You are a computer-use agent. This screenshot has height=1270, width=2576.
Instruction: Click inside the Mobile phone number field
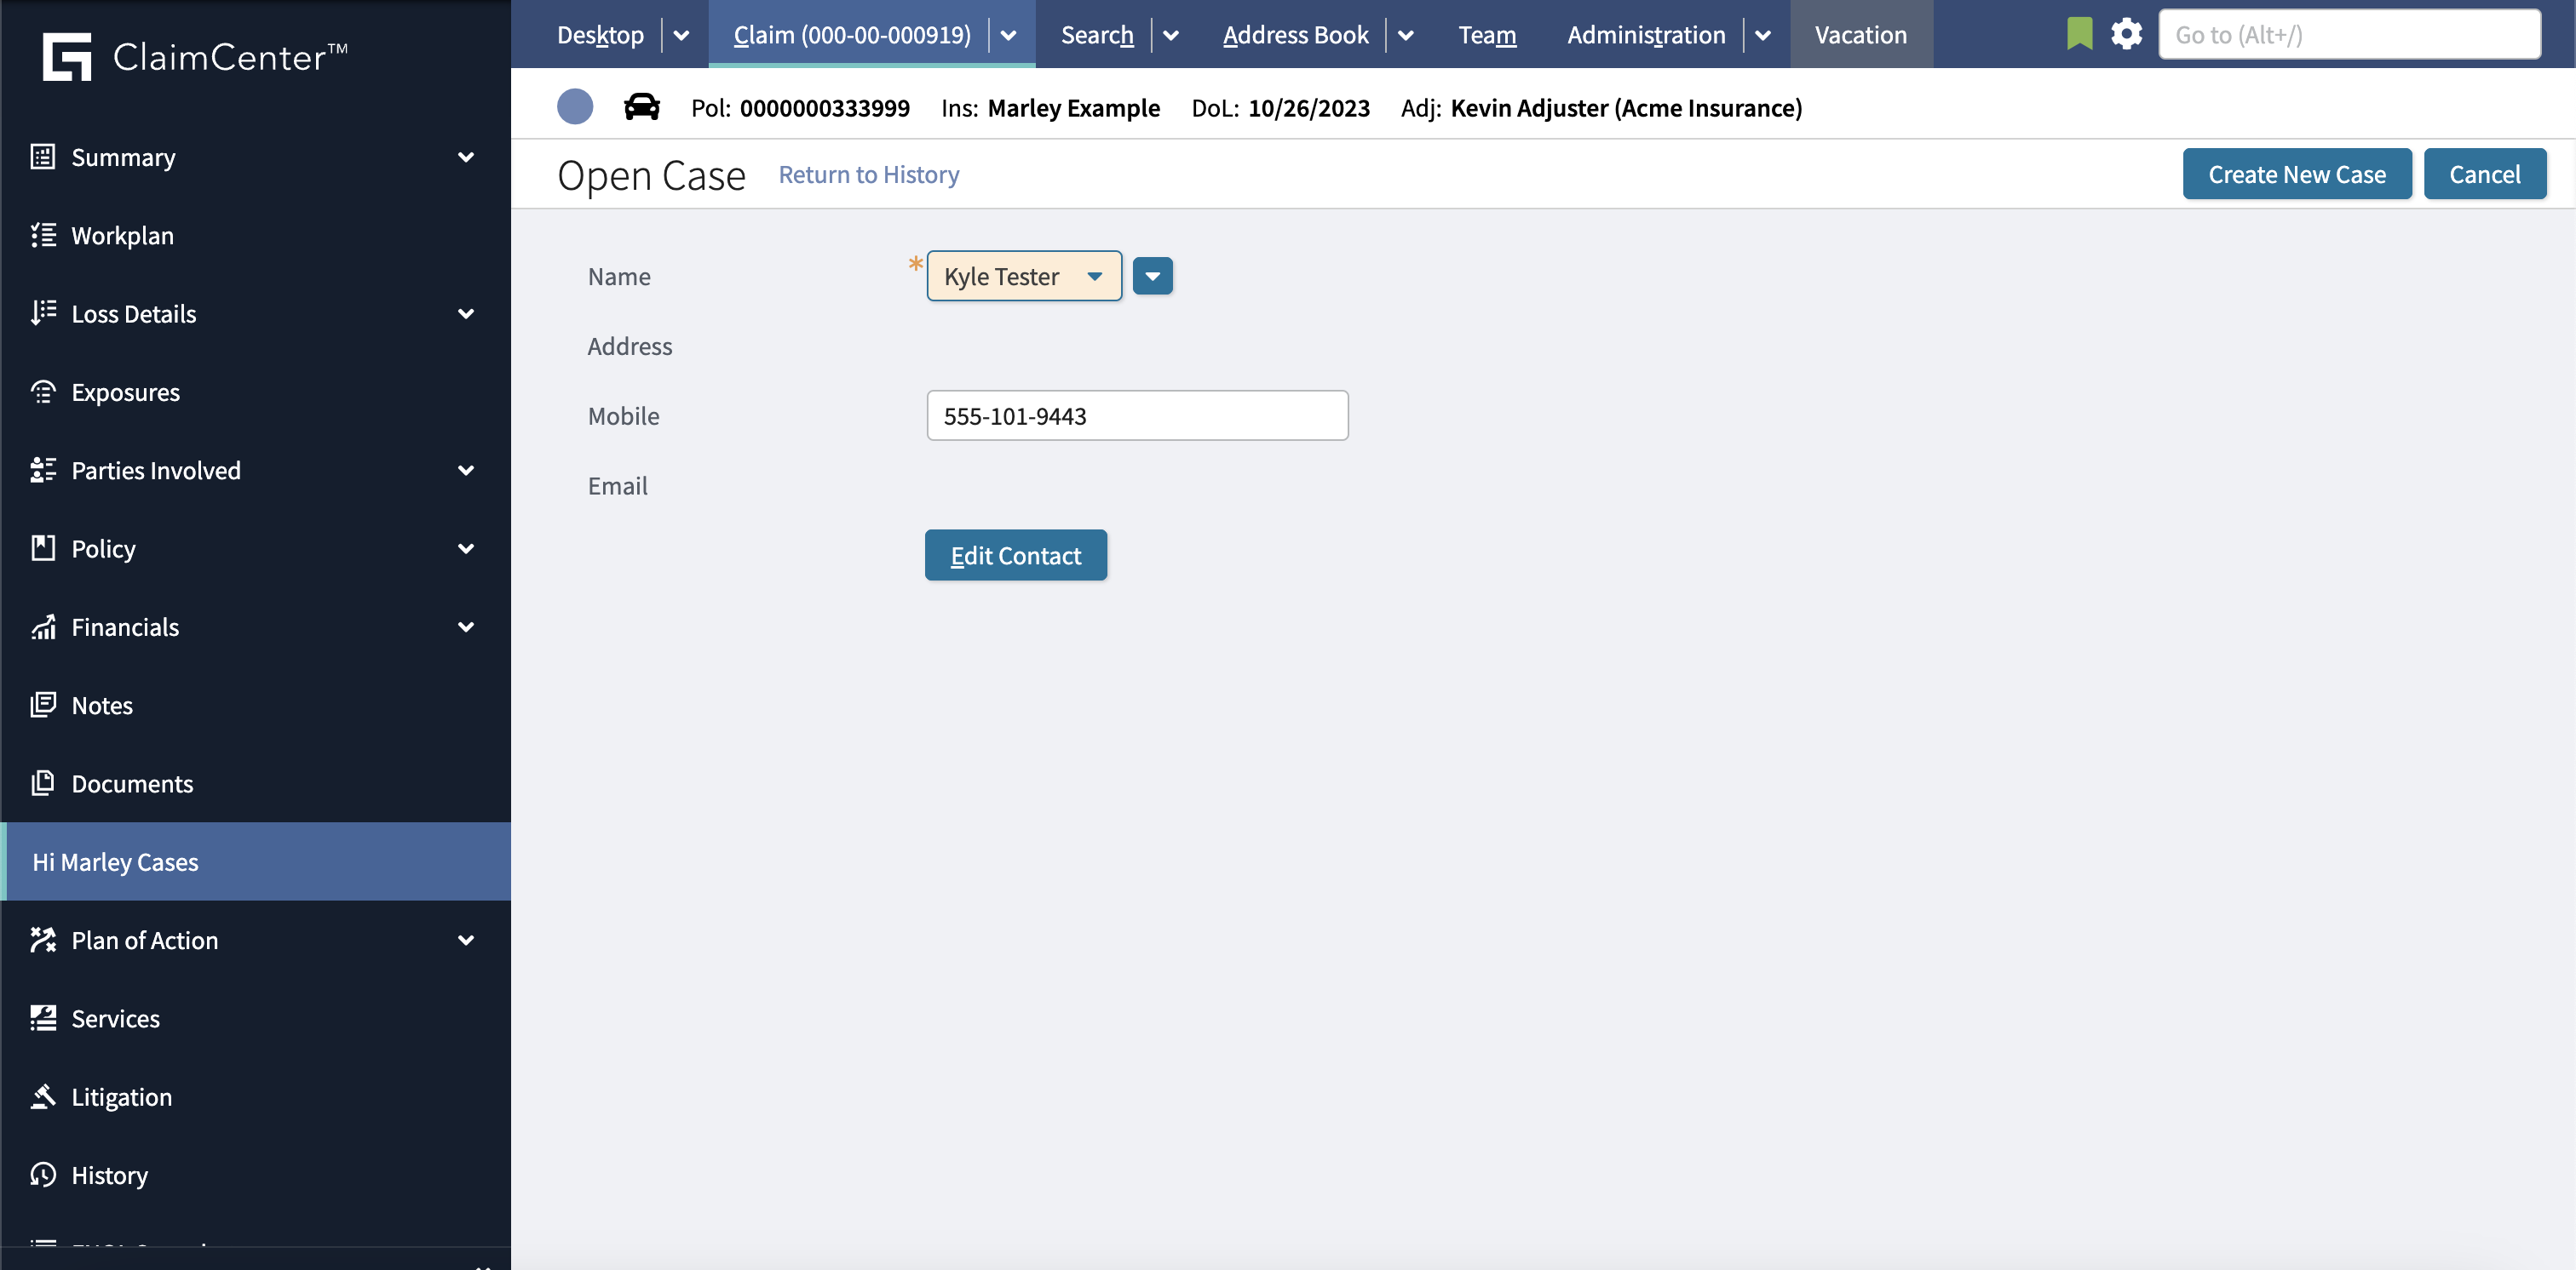point(1137,415)
